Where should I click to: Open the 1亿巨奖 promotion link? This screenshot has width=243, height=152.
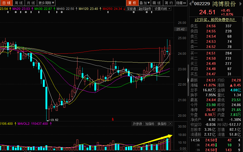click(215, 19)
